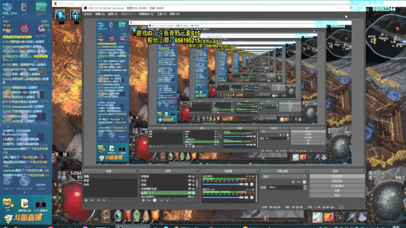Screen dimensions: 406x228
Task: Adjust desktop audio volume slider
Action: tap(223, 184)
